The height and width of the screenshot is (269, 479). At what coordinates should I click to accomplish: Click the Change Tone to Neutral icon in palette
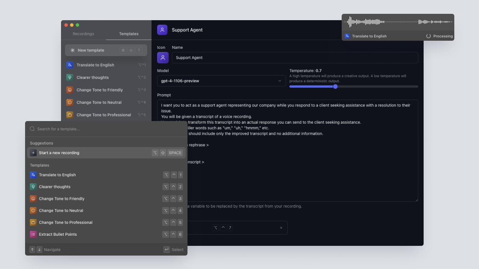click(33, 210)
